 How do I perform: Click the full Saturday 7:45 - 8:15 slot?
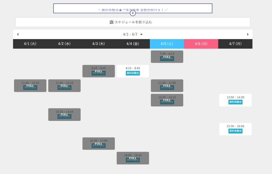coord(167,57)
